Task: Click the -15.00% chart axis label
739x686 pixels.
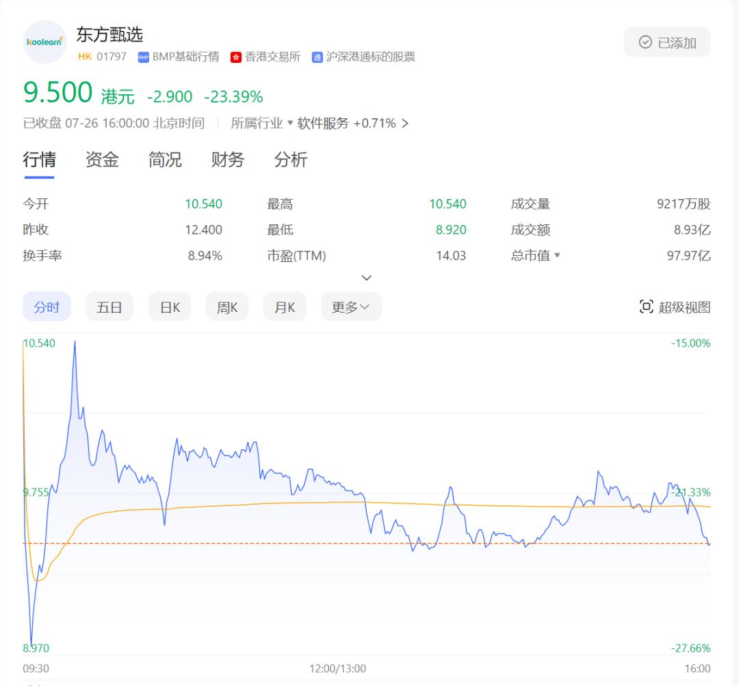Action: [690, 343]
